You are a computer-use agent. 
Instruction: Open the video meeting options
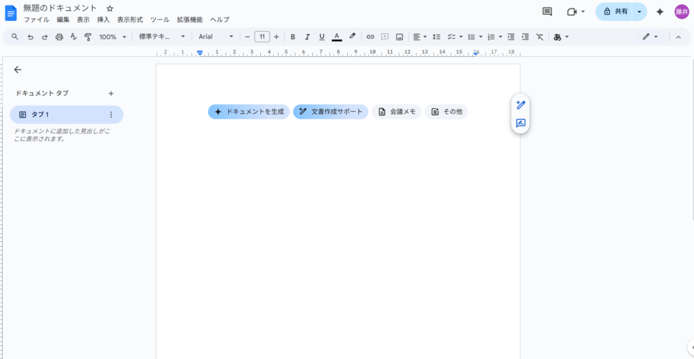[x=576, y=12]
